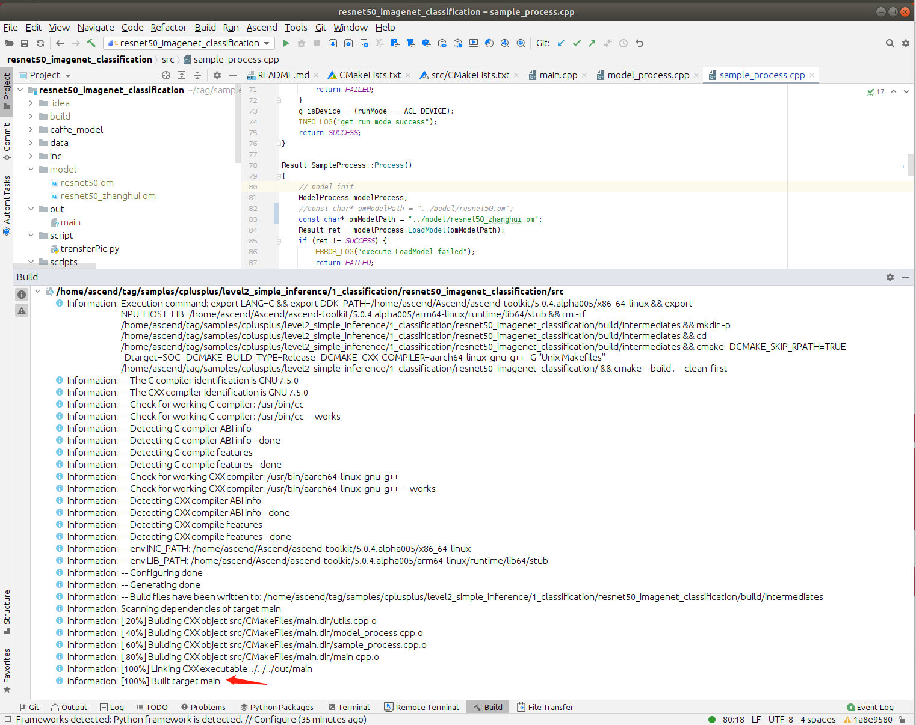
Task: Click the Build hammer icon in toolbar
Action: pyautogui.click(x=91, y=43)
